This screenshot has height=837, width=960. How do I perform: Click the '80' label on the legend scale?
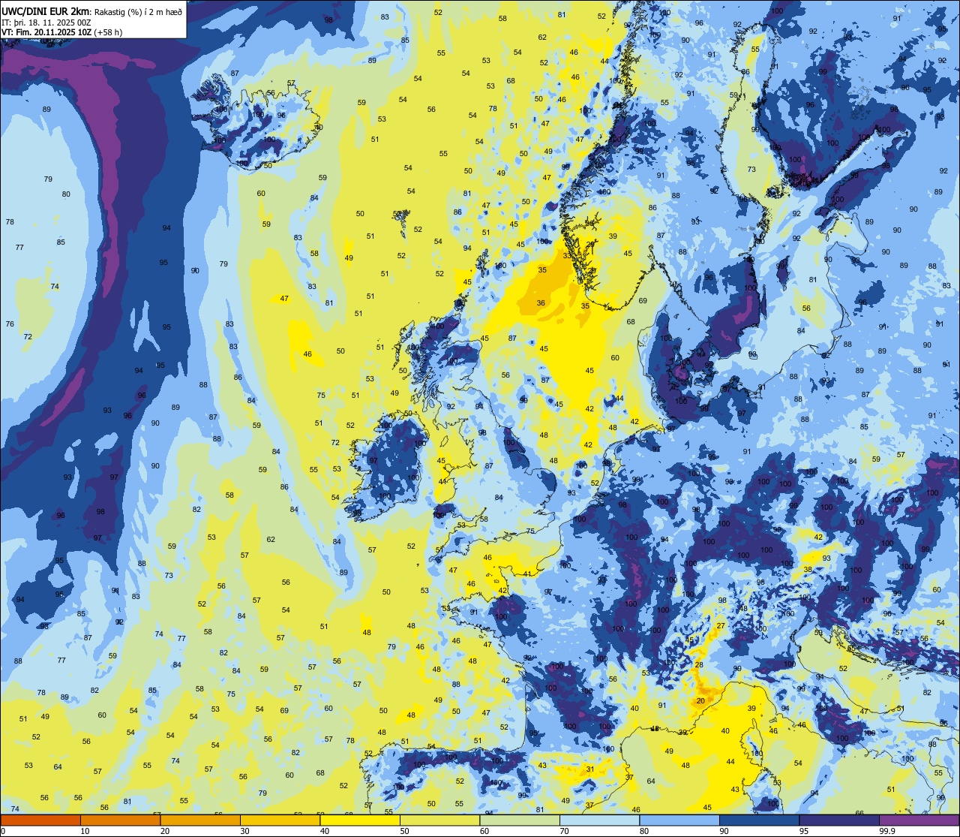644,831
